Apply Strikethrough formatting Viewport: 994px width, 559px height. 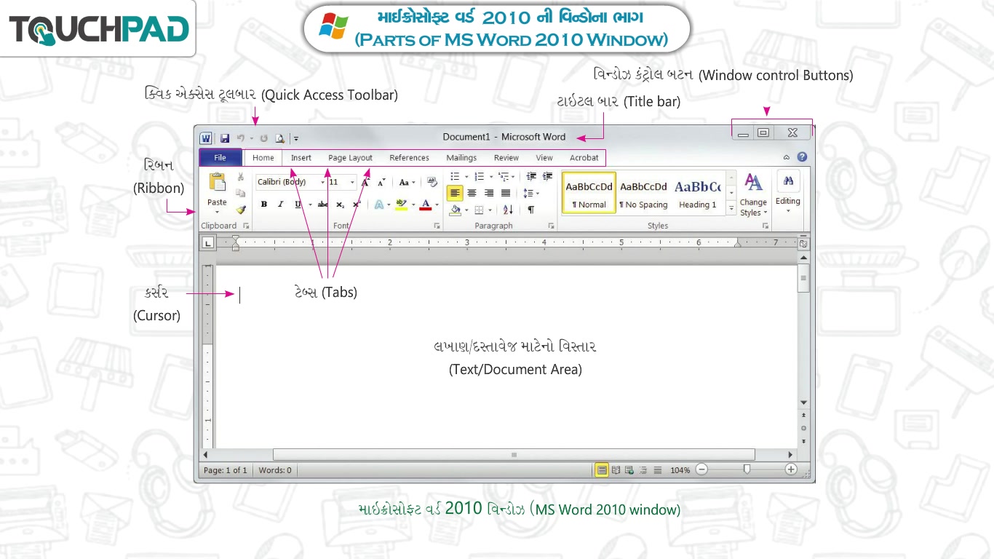pos(322,205)
